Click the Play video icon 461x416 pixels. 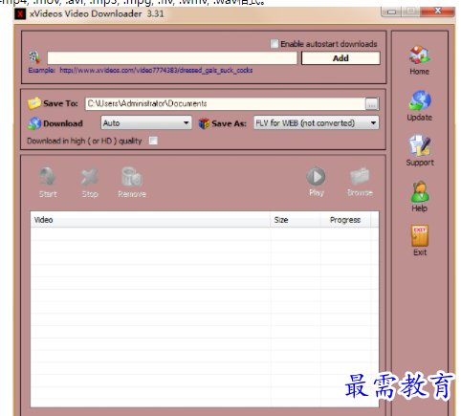[x=316, y=176]
